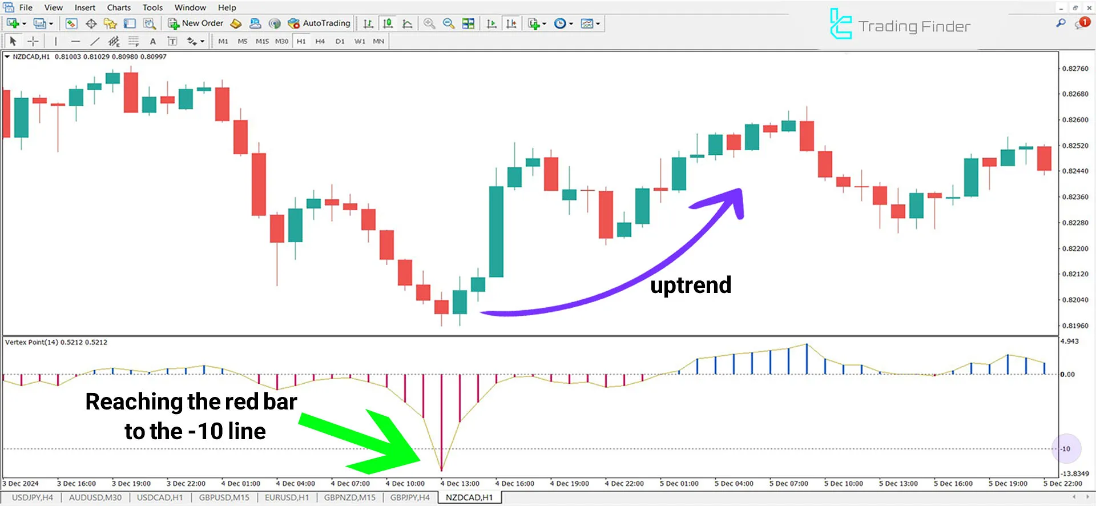Viewport: 1096px width, 506px height.
Task: Select the Equidistant Channel tool
Action: (x=114, y=41)
